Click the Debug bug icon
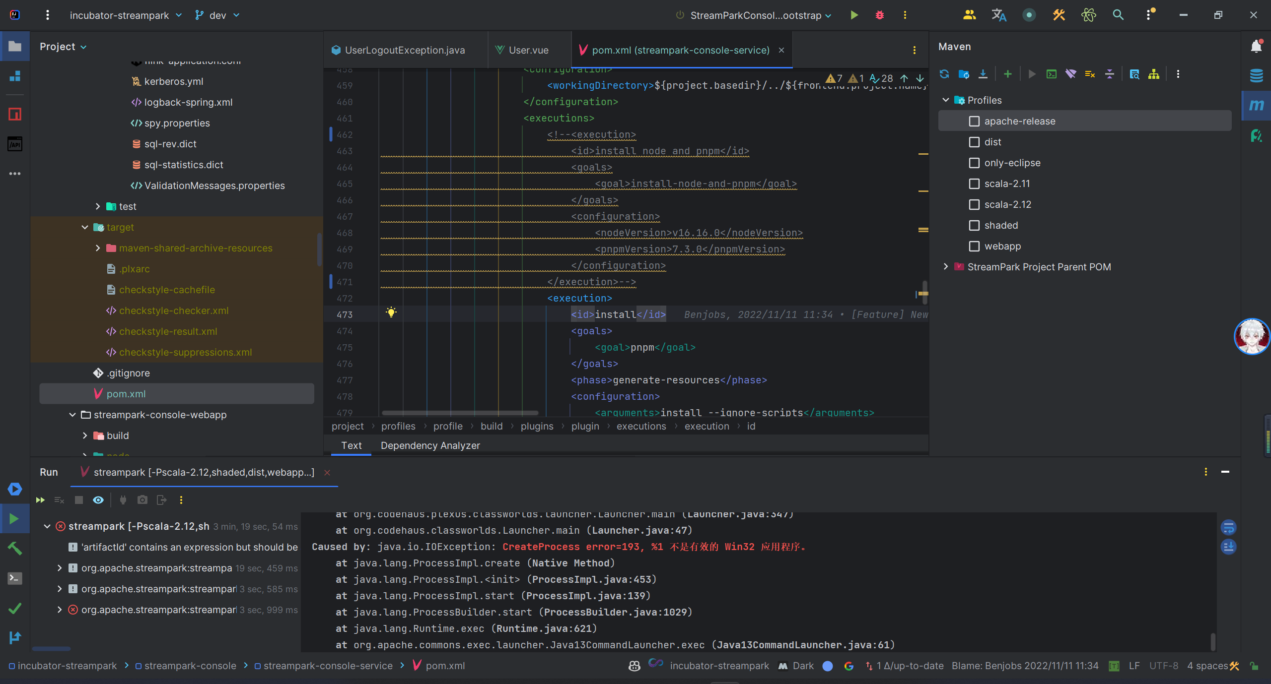Viewport: 1271px width, 684px height. tap(880, 15)
